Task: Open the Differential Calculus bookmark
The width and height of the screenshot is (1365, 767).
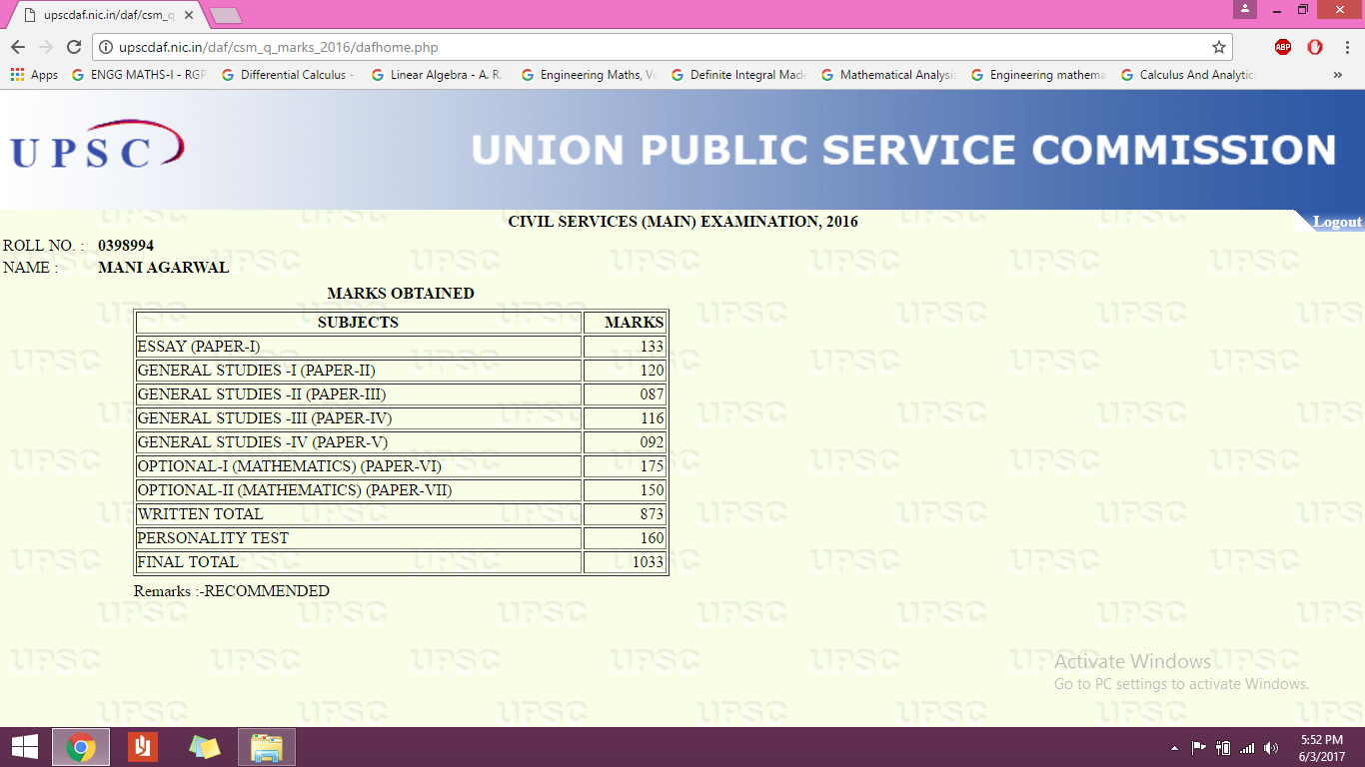Action: tap(288, 75)
